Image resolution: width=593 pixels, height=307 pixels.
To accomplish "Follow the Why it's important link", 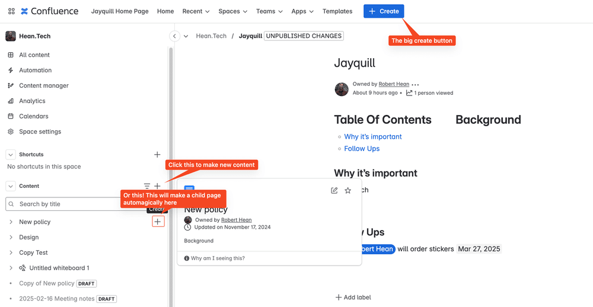I will click(373, 136).
